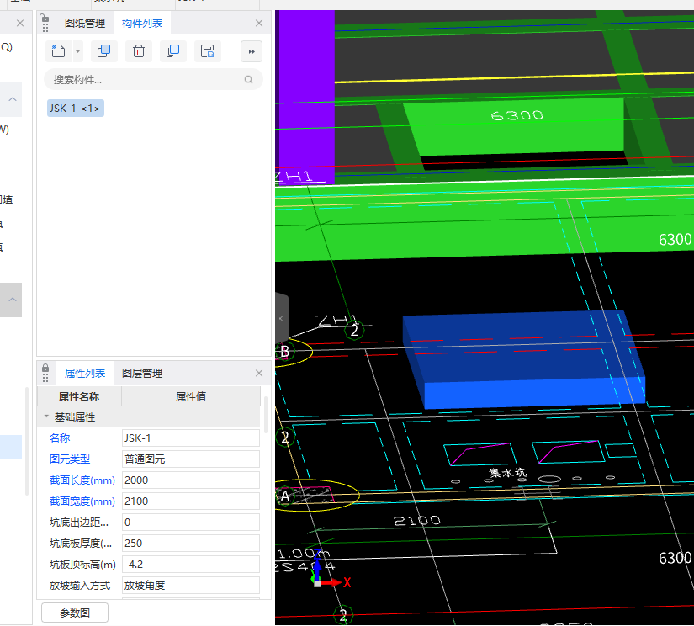This screenshot has height=626, width=694.
Task: Click the New component icon
Action: point(58,51)
